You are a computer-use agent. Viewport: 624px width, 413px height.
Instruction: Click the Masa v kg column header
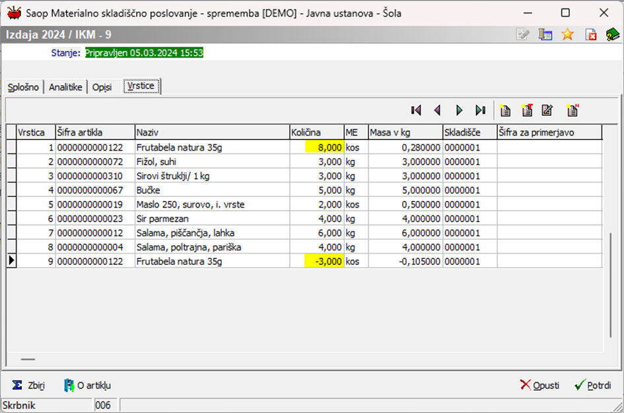coord(405,132)
